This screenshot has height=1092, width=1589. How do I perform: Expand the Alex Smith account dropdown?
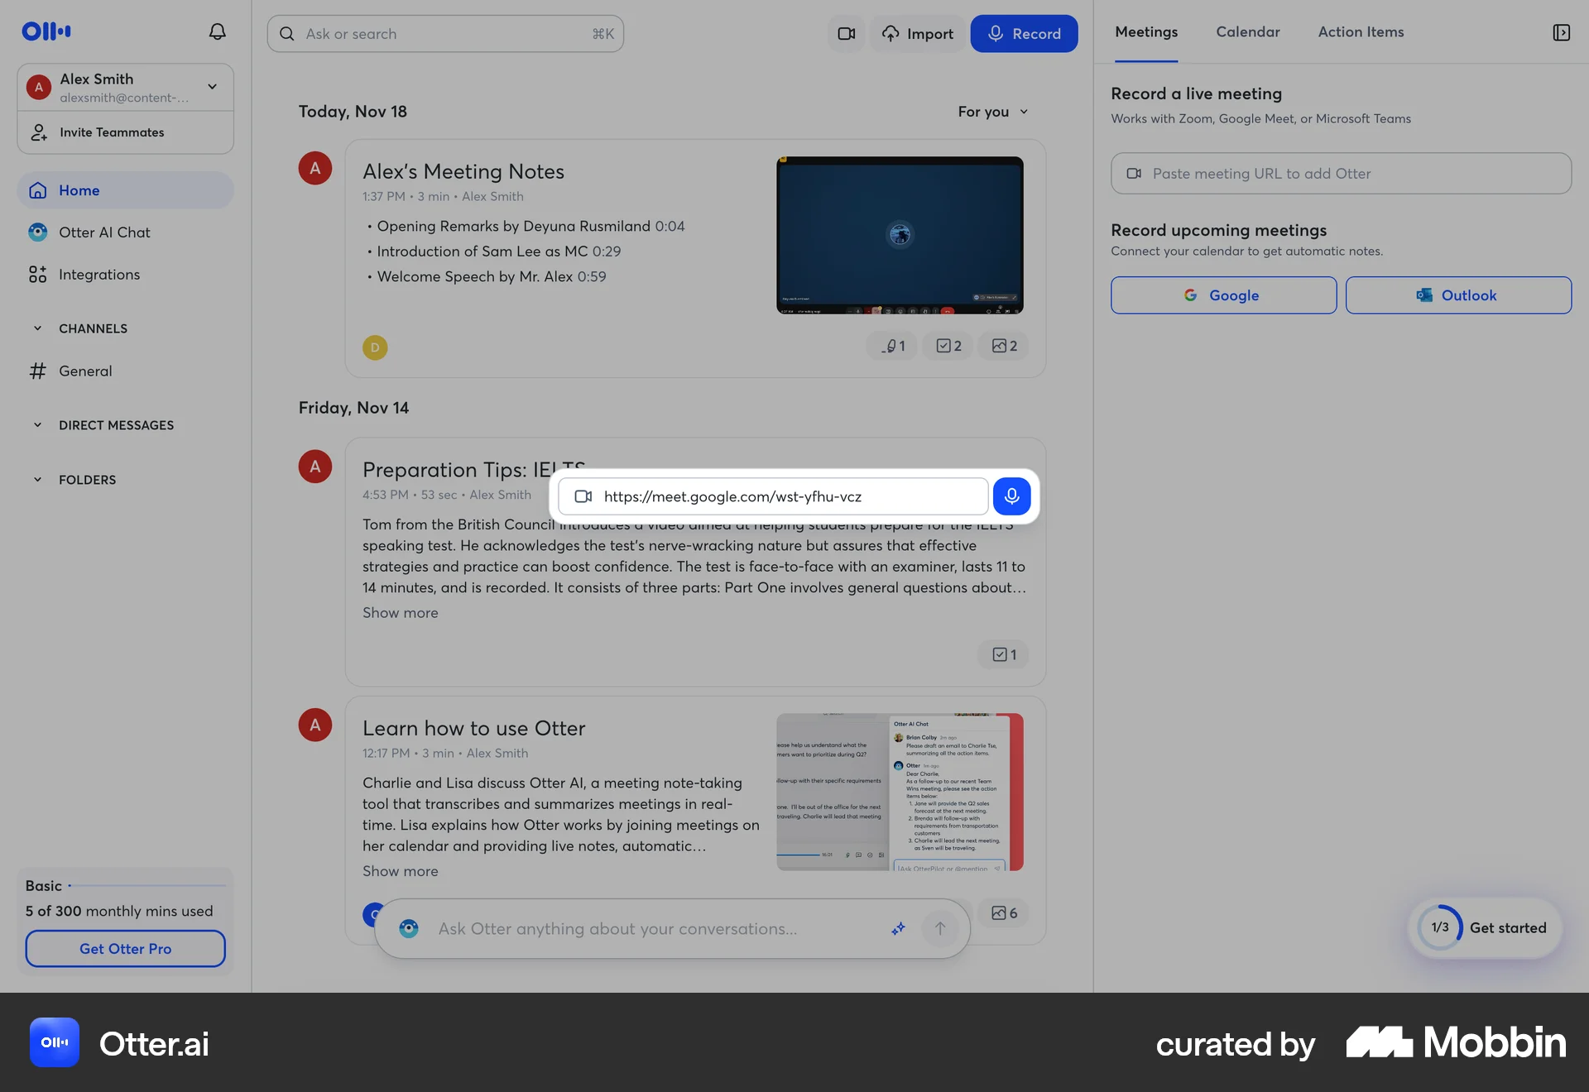pyautogui.click(x=213, y=87)
